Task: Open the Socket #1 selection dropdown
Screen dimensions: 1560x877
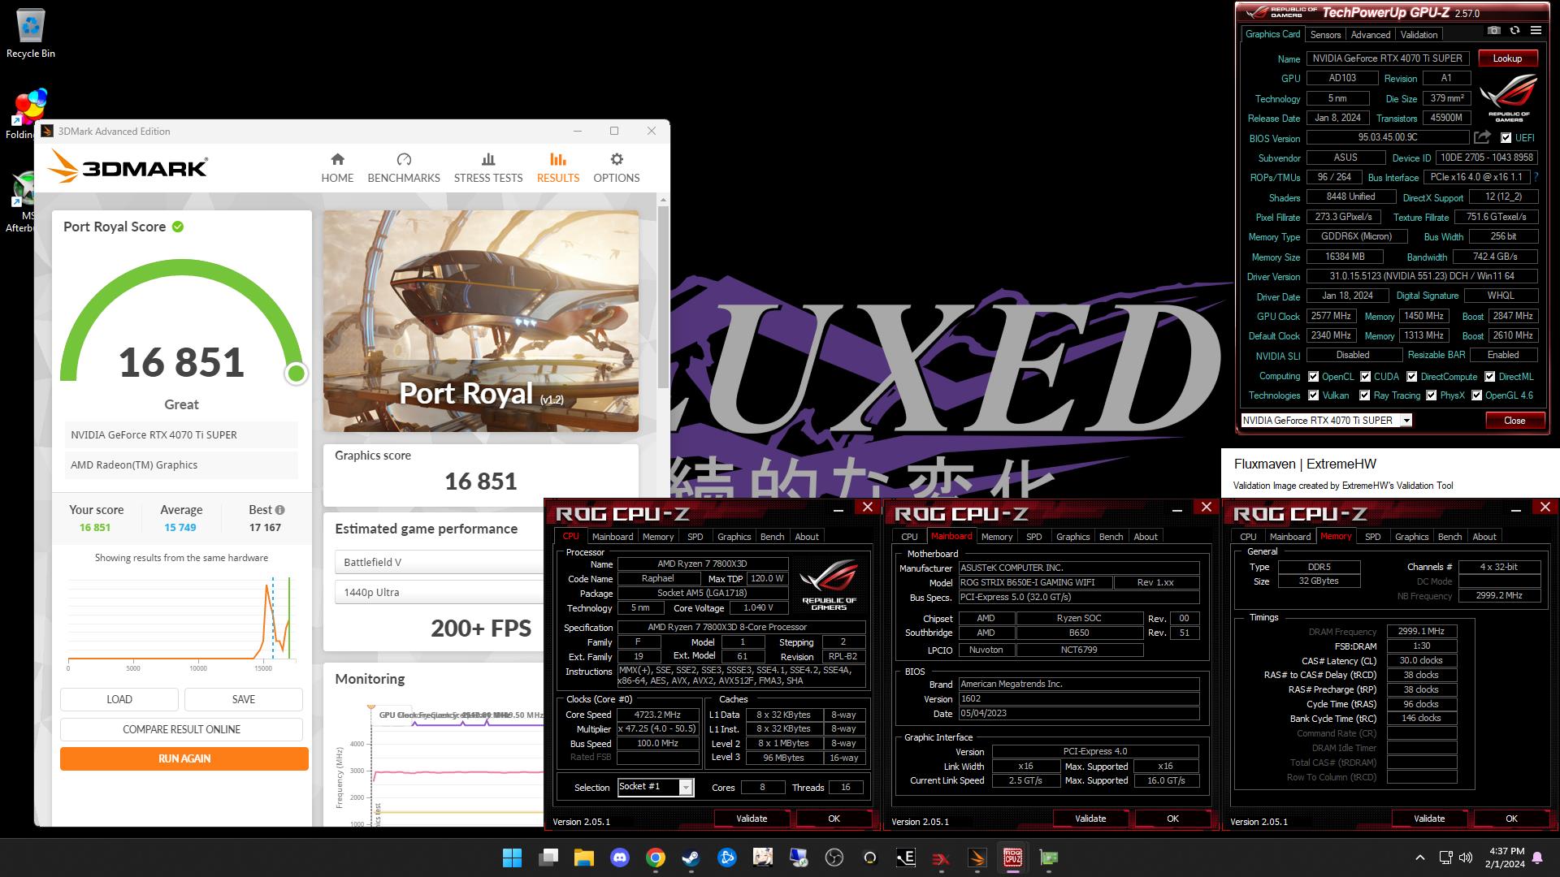Action: coord(656,787)
